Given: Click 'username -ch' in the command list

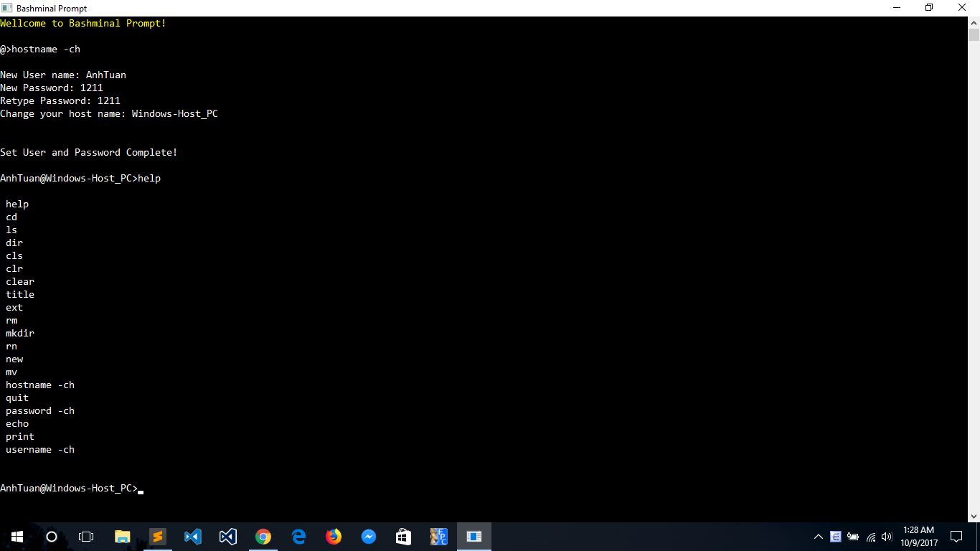Looking at the screenshot, I should (x=40, y=449).
